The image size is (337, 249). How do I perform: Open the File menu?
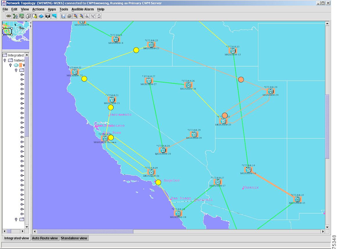5,9
